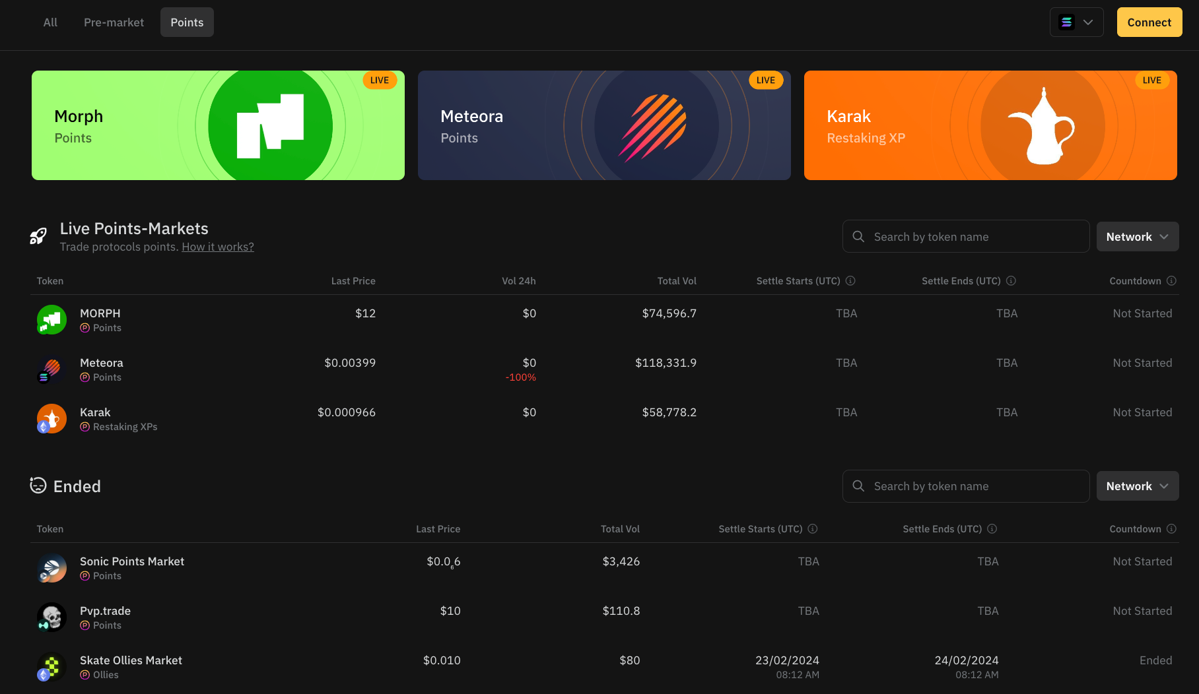
Task: Open the Solana network selector dropdown
Action: pos(1076,22)
